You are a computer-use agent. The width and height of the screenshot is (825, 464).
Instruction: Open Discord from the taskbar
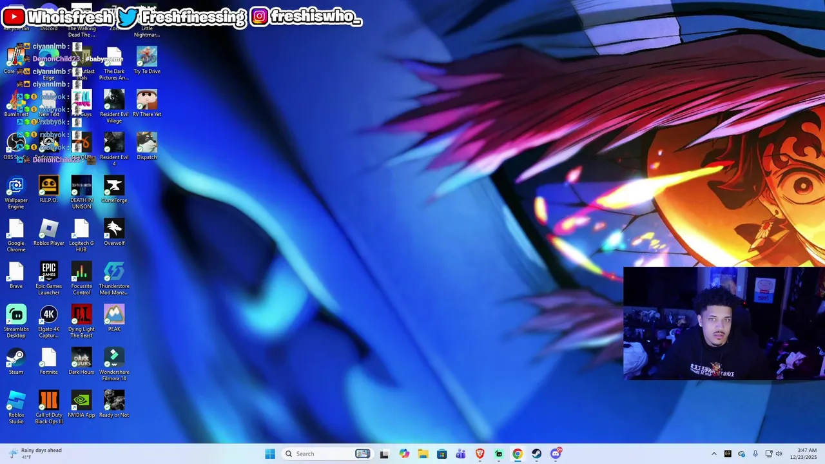[x=556, y=454]
